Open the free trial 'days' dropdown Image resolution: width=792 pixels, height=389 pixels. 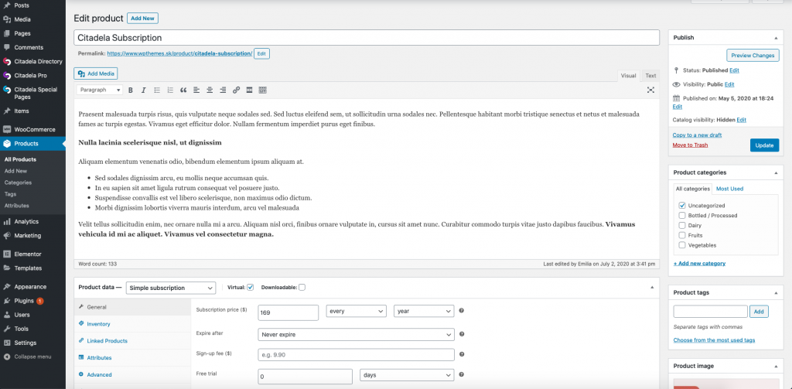(x=407, y=375)
